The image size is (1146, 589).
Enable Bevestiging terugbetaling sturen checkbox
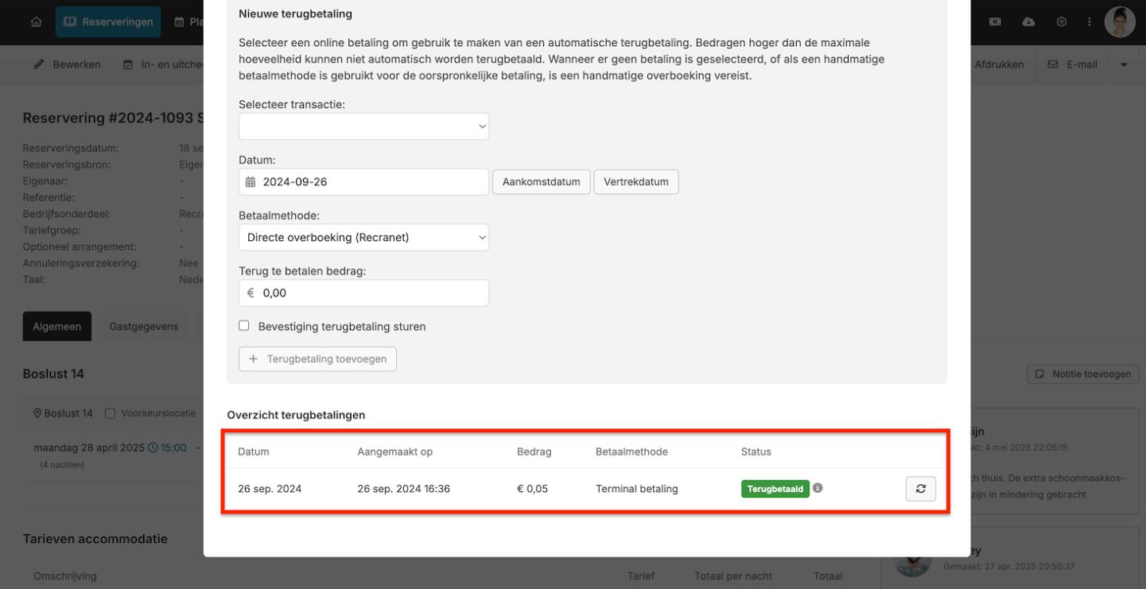244,326
